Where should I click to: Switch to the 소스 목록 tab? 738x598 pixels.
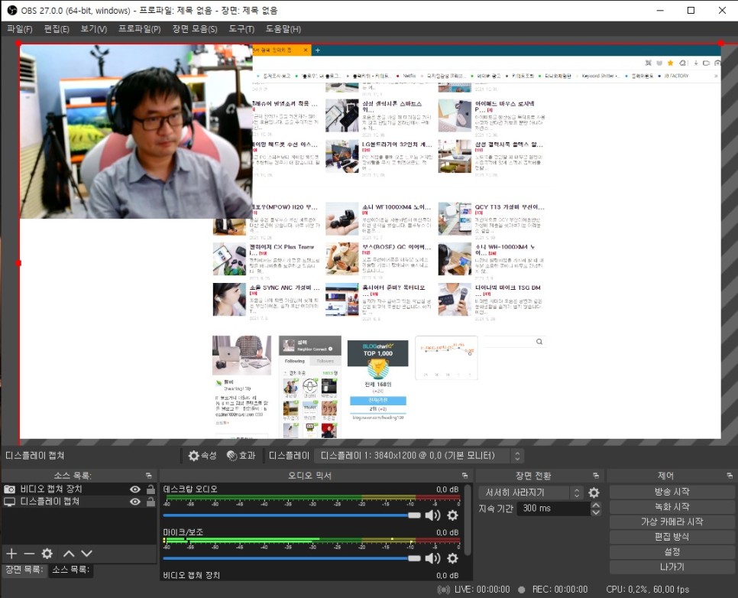[x=70, y=569]
